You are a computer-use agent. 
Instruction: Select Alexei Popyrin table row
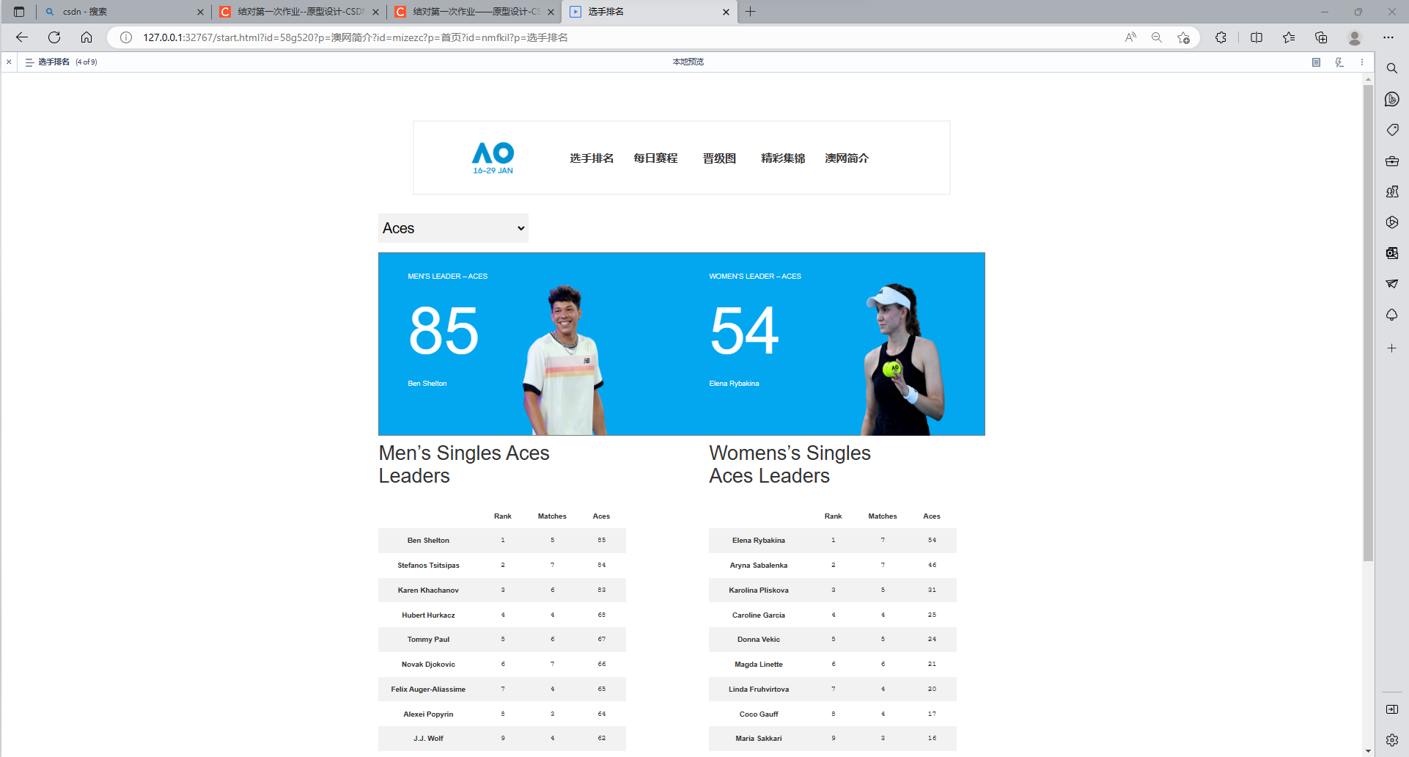(x=502, y=714)
